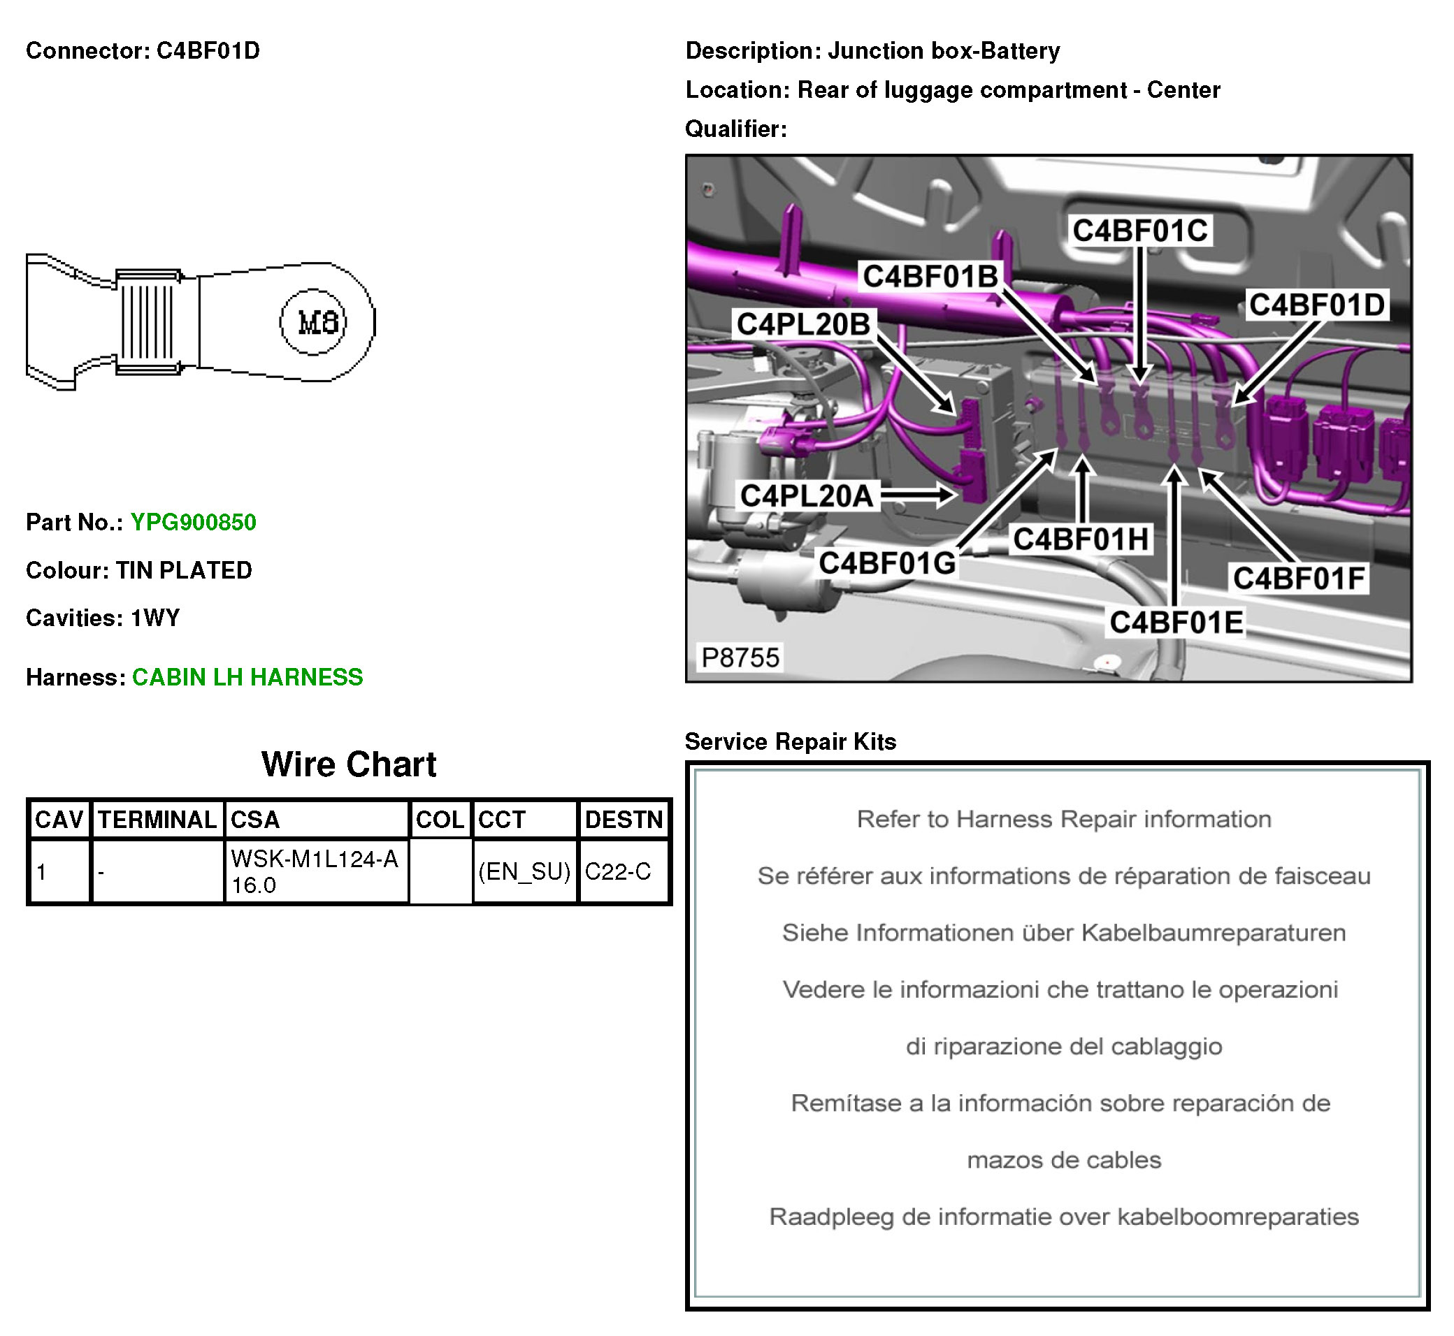Select the C4PL20A label in location image
The width and height of the screenshot is (1454, 1336).
[x=807, y=497]
